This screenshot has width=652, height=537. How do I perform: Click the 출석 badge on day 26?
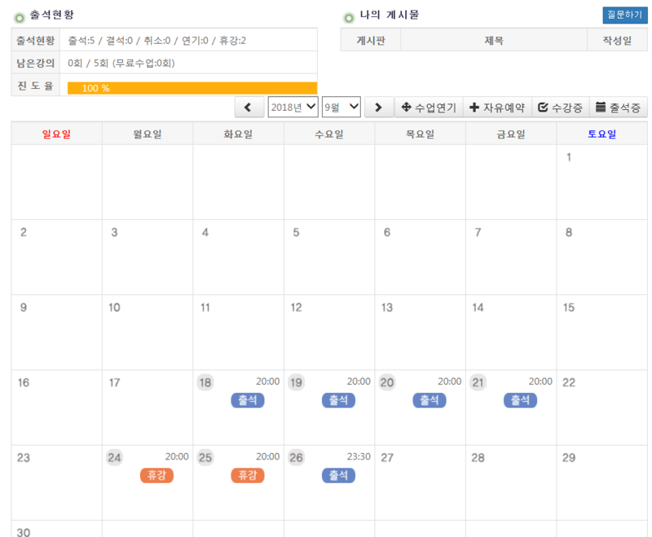338,476
